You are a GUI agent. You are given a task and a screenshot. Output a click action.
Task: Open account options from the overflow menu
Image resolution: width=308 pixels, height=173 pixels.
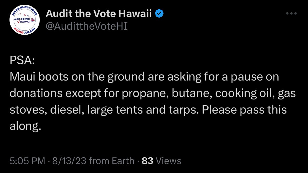point(291,13)
